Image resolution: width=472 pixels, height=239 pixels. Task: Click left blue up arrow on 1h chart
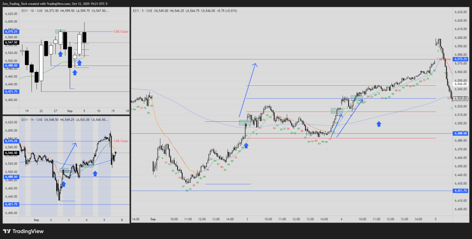coord(64,184)
